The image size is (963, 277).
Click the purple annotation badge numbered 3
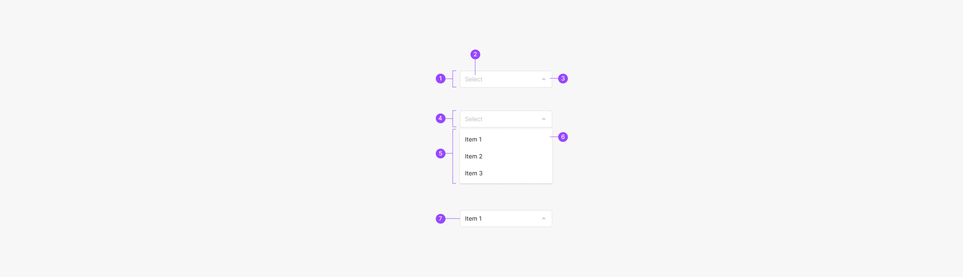point(563,79)
